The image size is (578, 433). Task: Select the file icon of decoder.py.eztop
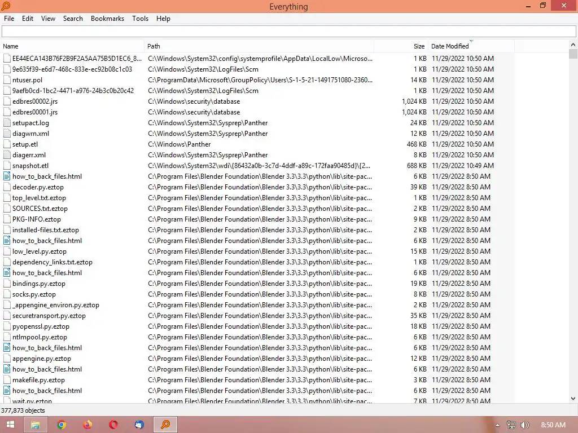[x=7, y=187]
